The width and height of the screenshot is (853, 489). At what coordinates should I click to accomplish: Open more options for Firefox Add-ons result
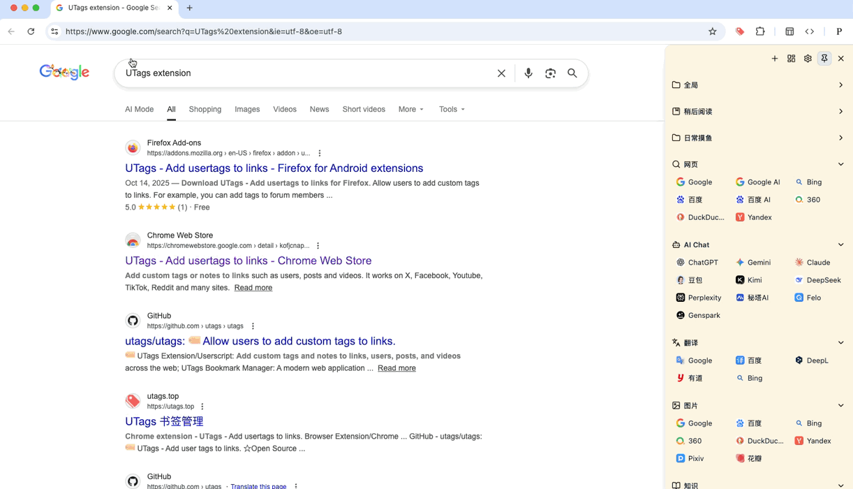[320, 153]
